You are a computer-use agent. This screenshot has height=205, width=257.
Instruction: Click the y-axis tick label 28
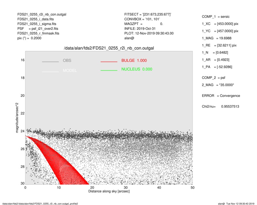click(x=22, y=167)
